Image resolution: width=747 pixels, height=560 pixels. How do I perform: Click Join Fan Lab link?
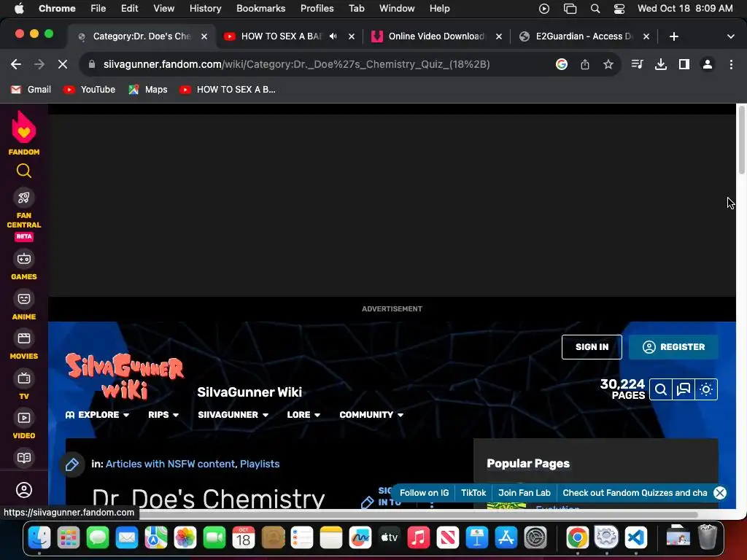click(524, 493)
